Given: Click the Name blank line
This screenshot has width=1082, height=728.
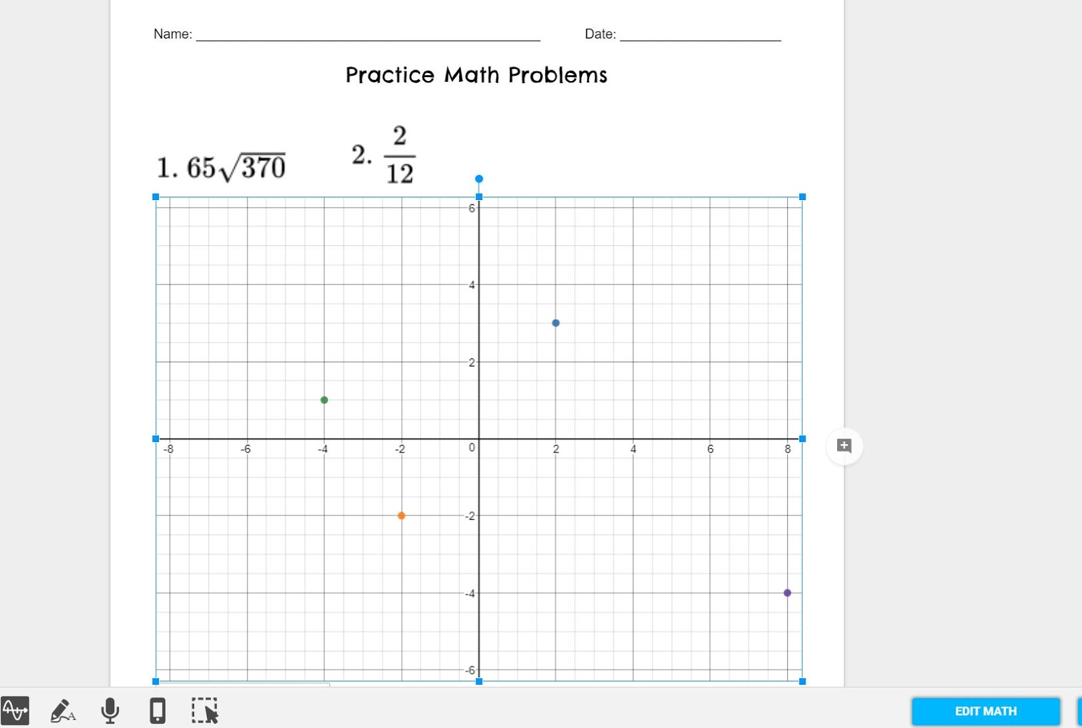Looking at the screenshot, I should (x=368, y=34).
